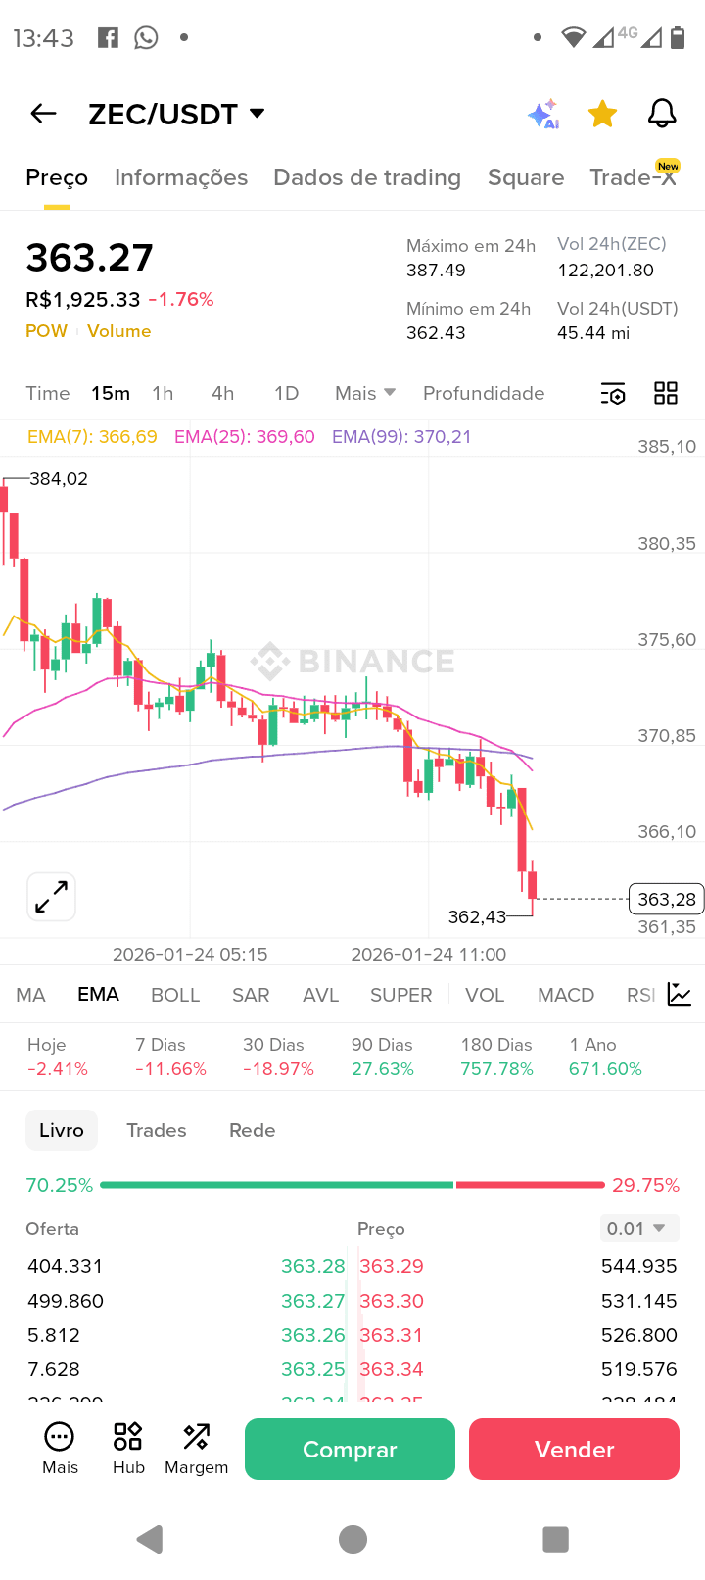Tap the Volume tag link
The height and width of the screenshot is (1580, 705).
click(118, 331)
